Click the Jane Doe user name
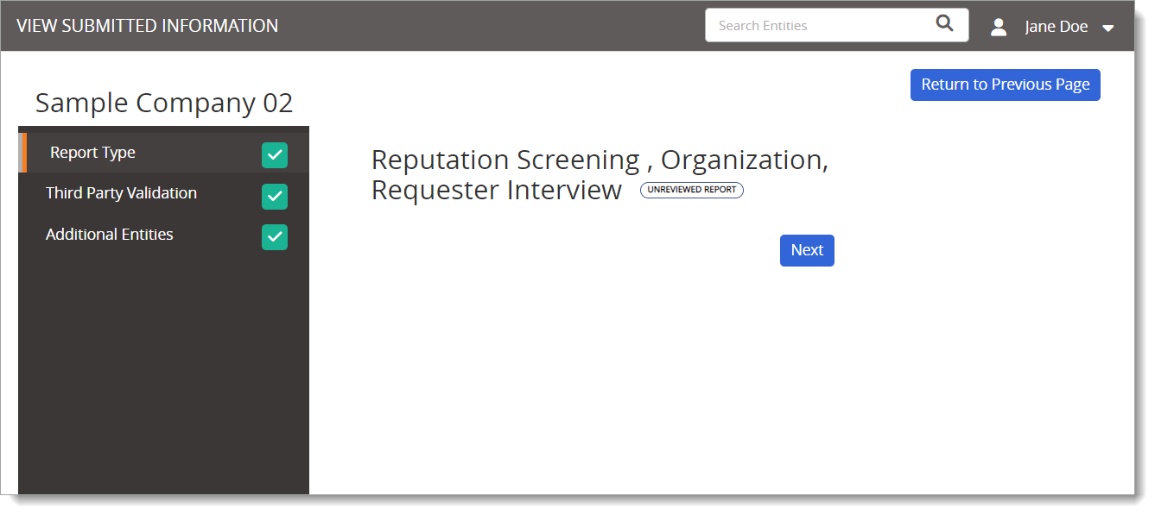1155x515 pixels. click(x=1057, y=27)
